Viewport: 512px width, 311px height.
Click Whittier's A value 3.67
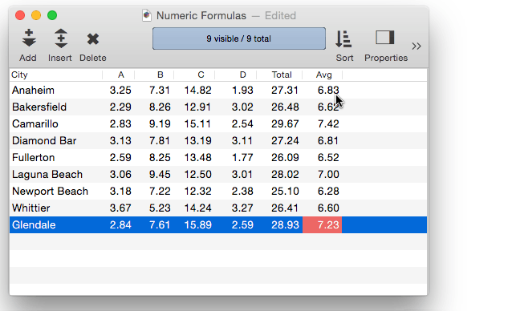click(120, 208)
